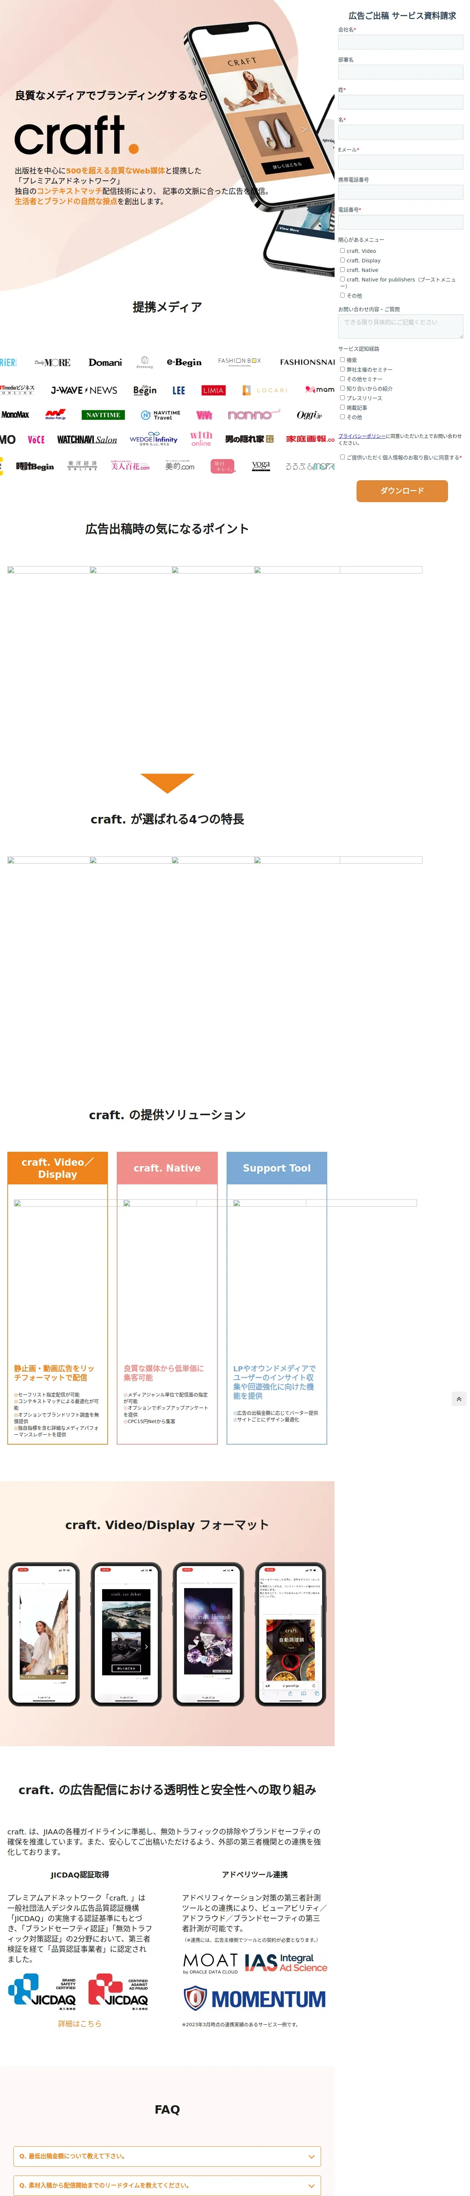
Task: Click the WATCHNAVI Salon logo
Action: (87, 440)
